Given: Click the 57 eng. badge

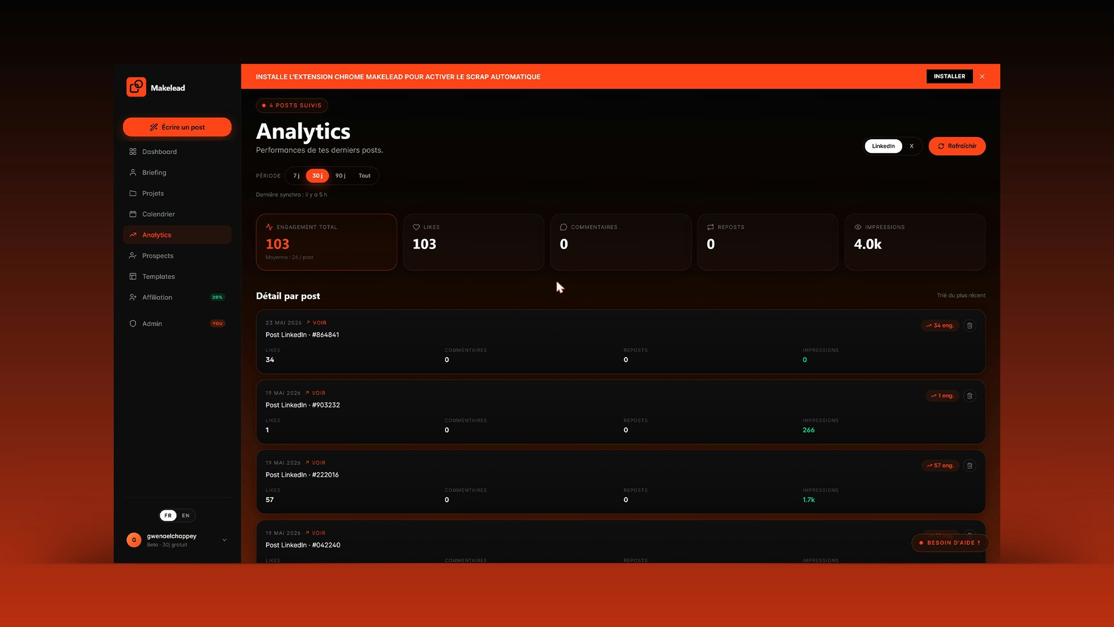Looking at the screenshot, I should point(940,466).
